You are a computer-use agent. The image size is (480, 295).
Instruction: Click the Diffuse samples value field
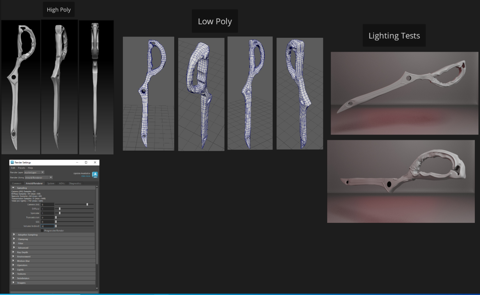(47, 209)
